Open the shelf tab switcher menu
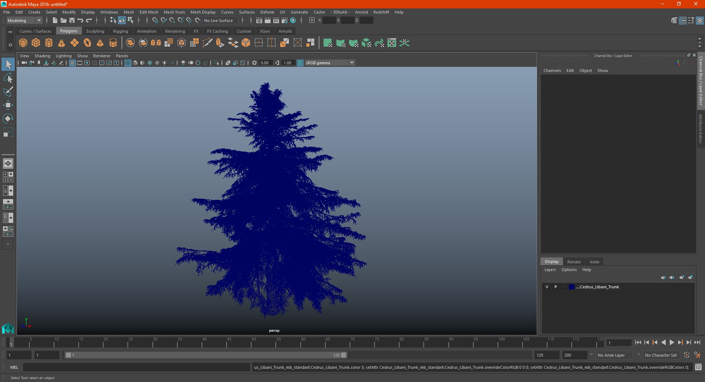This screenshot has height=382, width=705. tap(10, 32)
